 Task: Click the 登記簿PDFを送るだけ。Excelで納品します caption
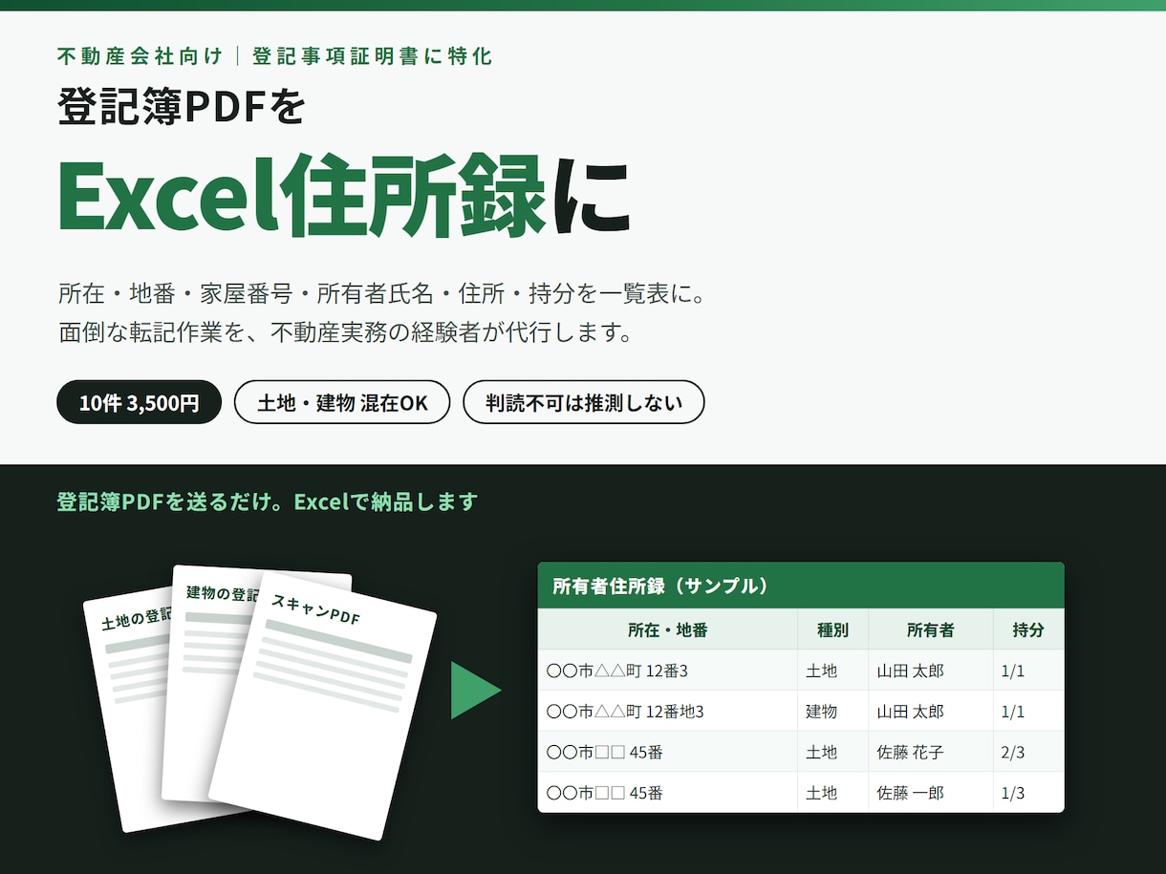coord(267,501)
